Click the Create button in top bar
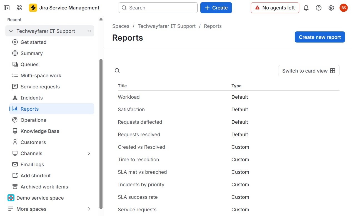This screenshot has height=216, width=352. 216,8
